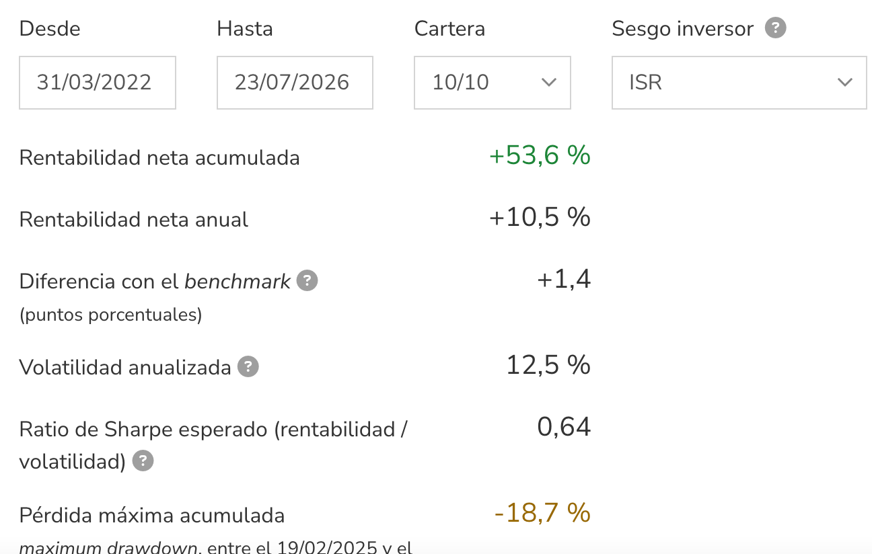Image resolution: width=872 pixels, height=554 pixels.
Task: Open the Sesgo inversor ISR dropdown
Action: click(739, 83)
